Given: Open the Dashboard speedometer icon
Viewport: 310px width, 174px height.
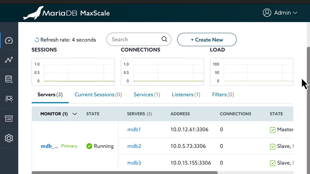Looking at the screenshot, I should (x=9, y=40).
